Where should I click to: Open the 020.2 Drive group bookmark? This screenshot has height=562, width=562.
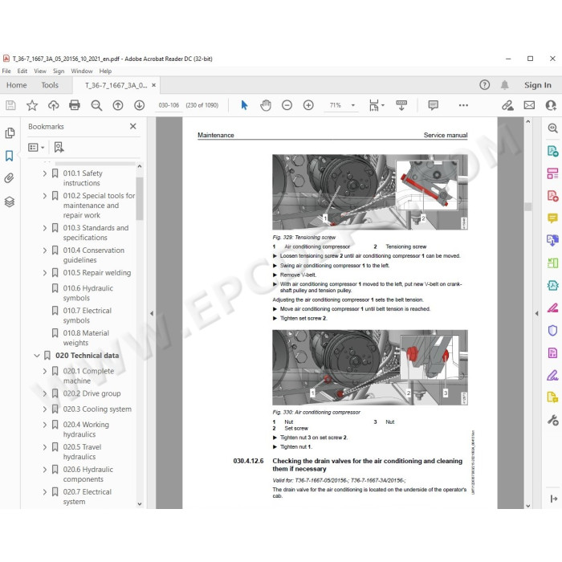coord(92,393)
